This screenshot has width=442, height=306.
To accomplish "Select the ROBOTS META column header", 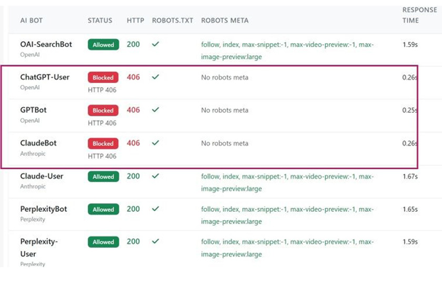I will [225, 21].
